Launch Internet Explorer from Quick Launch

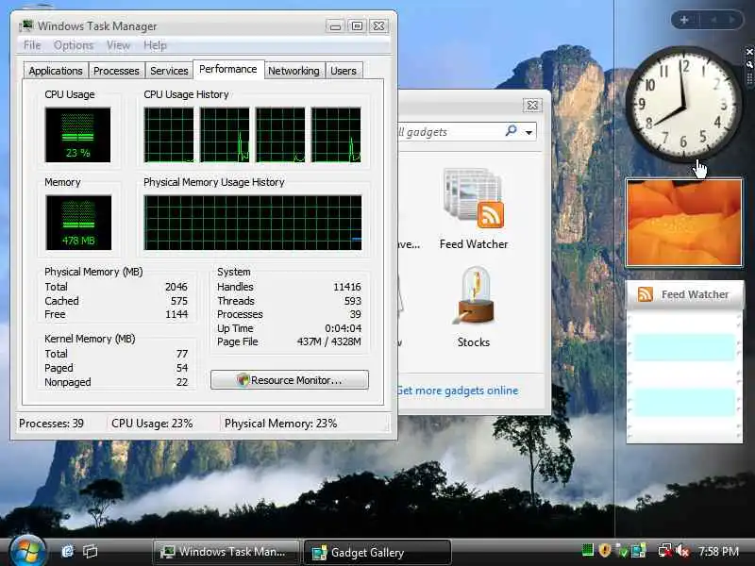[67, 551]
